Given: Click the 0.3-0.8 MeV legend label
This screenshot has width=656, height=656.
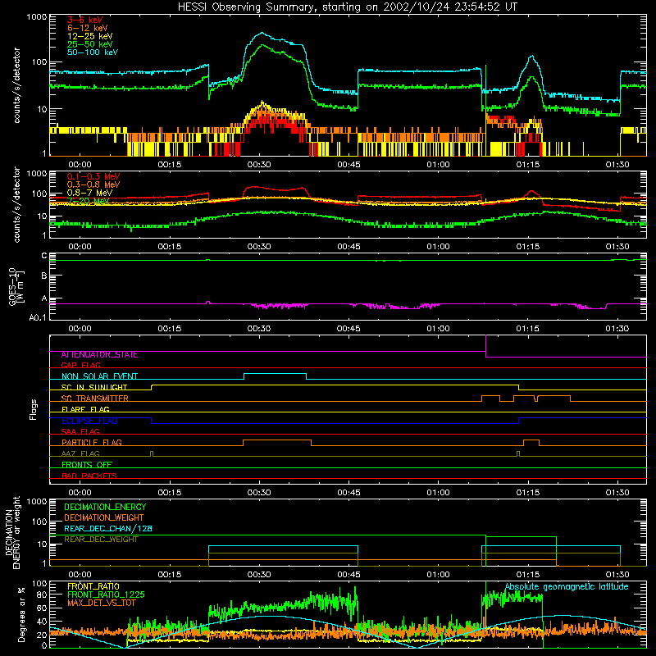Looking at the screenshot, I should 93,184.
